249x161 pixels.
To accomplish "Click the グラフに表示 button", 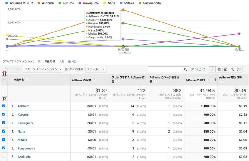I will pos(14,69).
